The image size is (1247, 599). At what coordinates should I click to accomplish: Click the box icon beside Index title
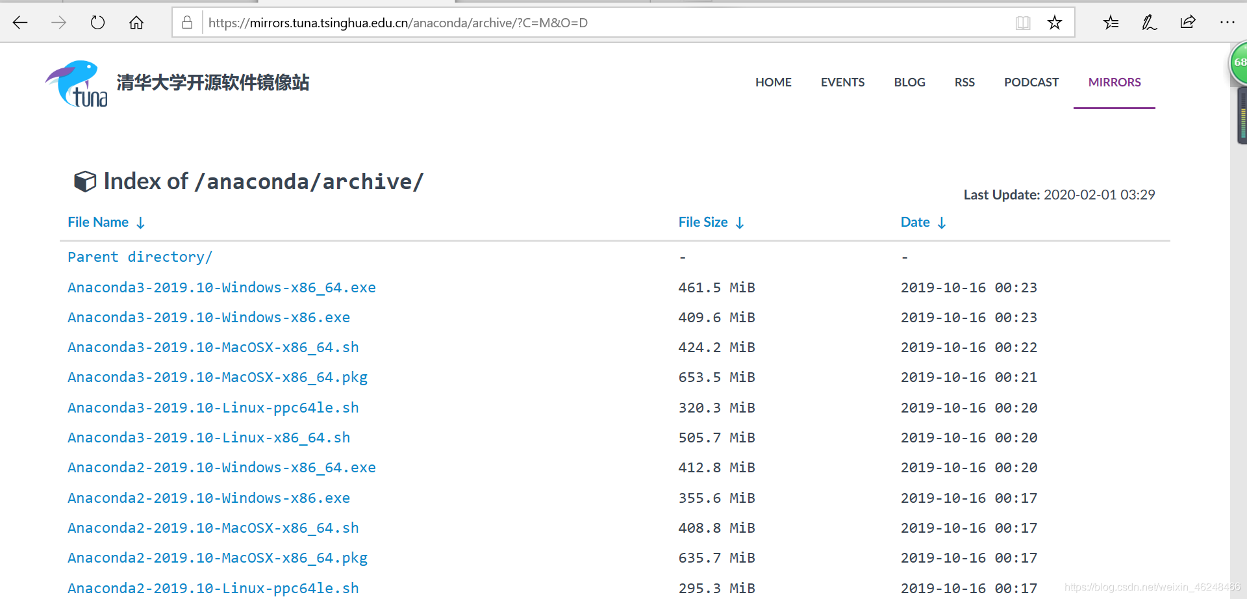[85, 181]
